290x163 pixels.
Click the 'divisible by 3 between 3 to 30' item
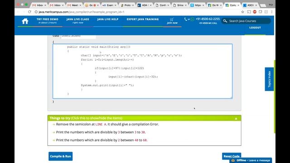click(101, 132)
